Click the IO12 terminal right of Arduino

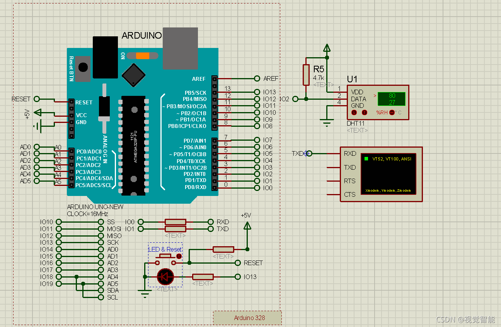point(257,99)
